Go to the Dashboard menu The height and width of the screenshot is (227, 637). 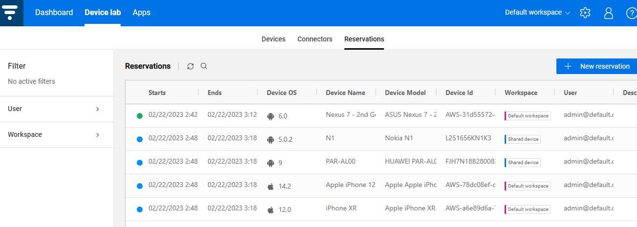(x=54, y=13)
